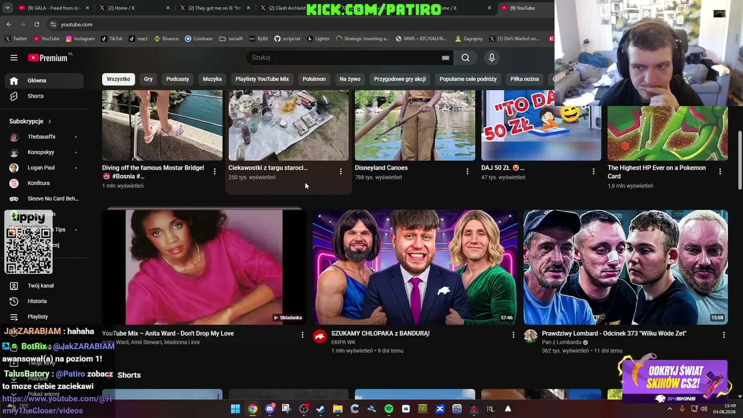The height and width of the screenshot is (418, 743).
Task: Select the Na żywo filter chip
Action: (350, 79)
